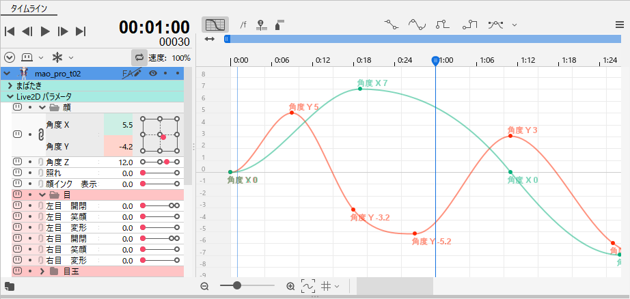Click the zoom in magnifier icon

pos(290,287)
